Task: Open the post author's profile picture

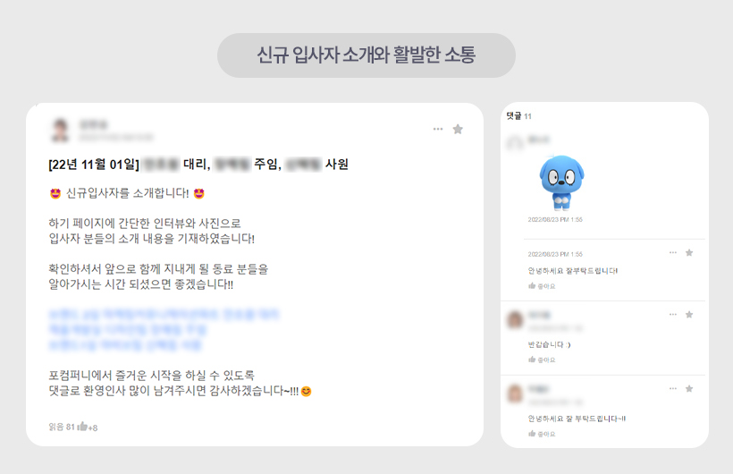Action: click(60, 130)
